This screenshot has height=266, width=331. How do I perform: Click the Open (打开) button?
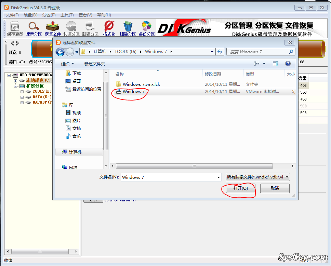point(240,188)
